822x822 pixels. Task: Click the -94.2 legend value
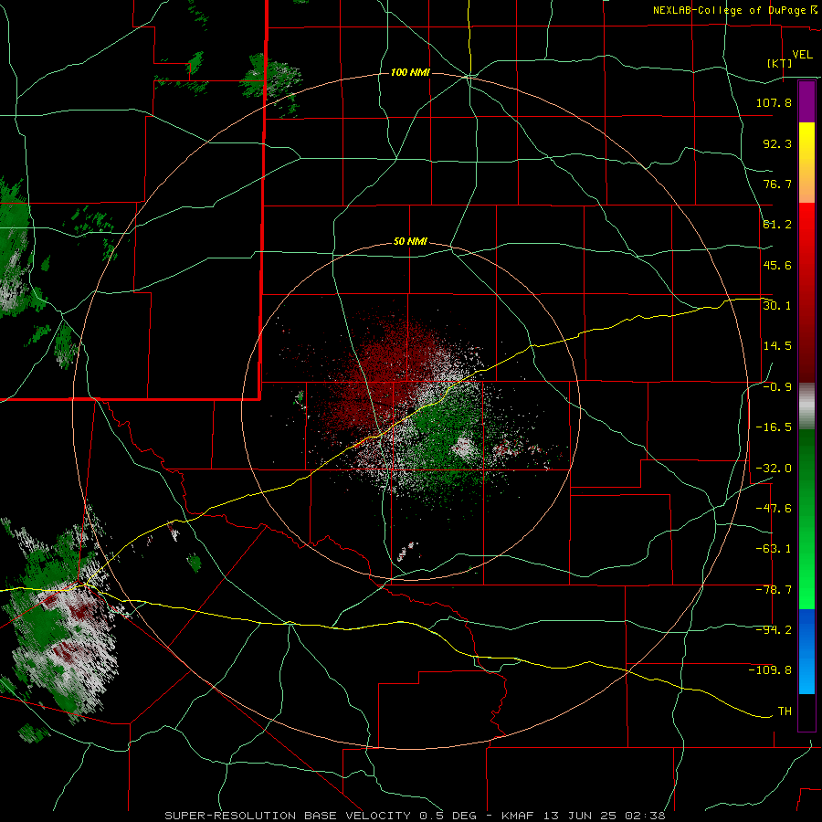[774, 630]
